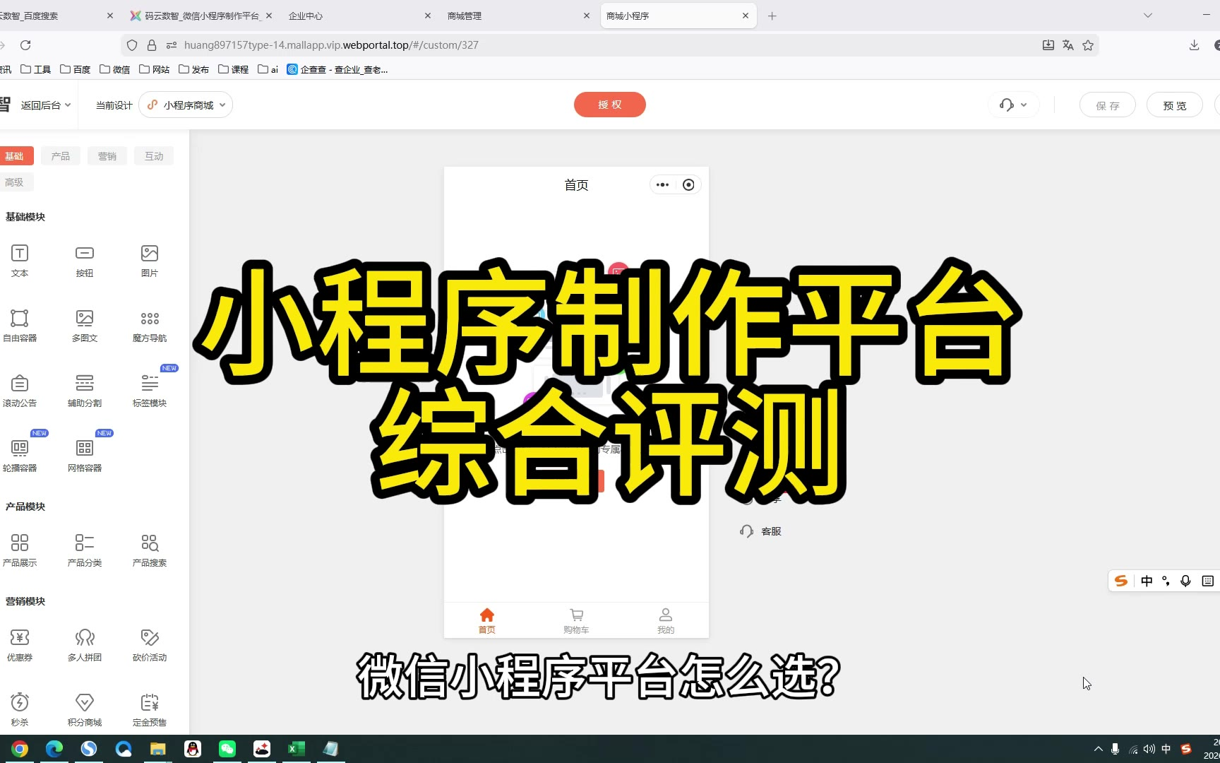Open Excel from the taskbar

pos(297,749)
